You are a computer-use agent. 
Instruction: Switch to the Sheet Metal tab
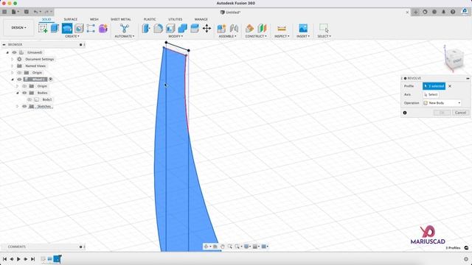(121, 19)
